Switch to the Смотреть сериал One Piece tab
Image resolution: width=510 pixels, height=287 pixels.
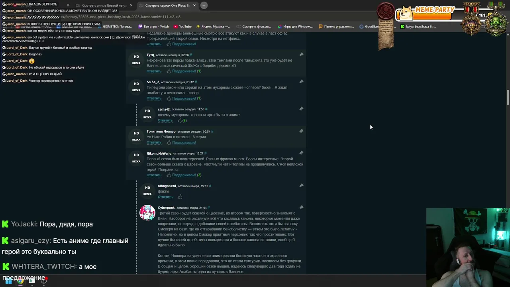[x=167, y=6]
